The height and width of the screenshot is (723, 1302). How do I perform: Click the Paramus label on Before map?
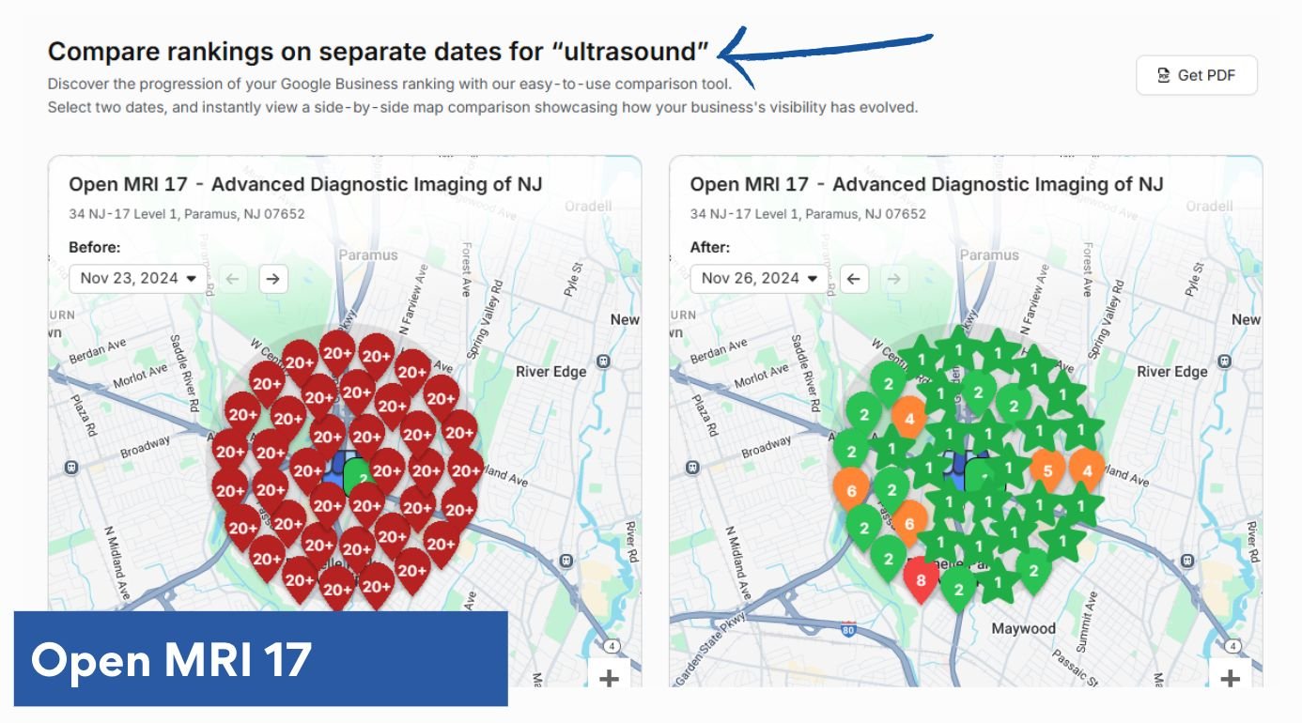(368, 254)
